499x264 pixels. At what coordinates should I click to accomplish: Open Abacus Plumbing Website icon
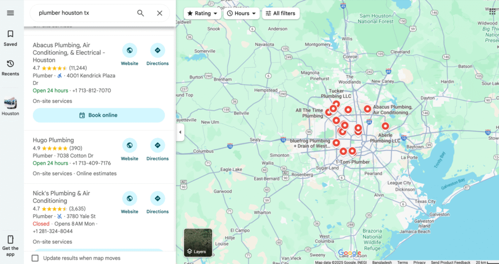click(130, 50)
